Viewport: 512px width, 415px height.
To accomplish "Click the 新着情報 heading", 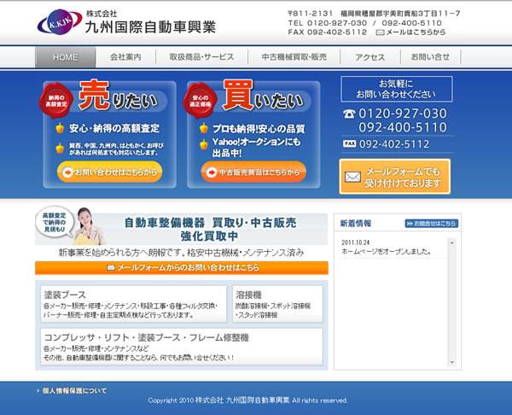I will [356, 224].
